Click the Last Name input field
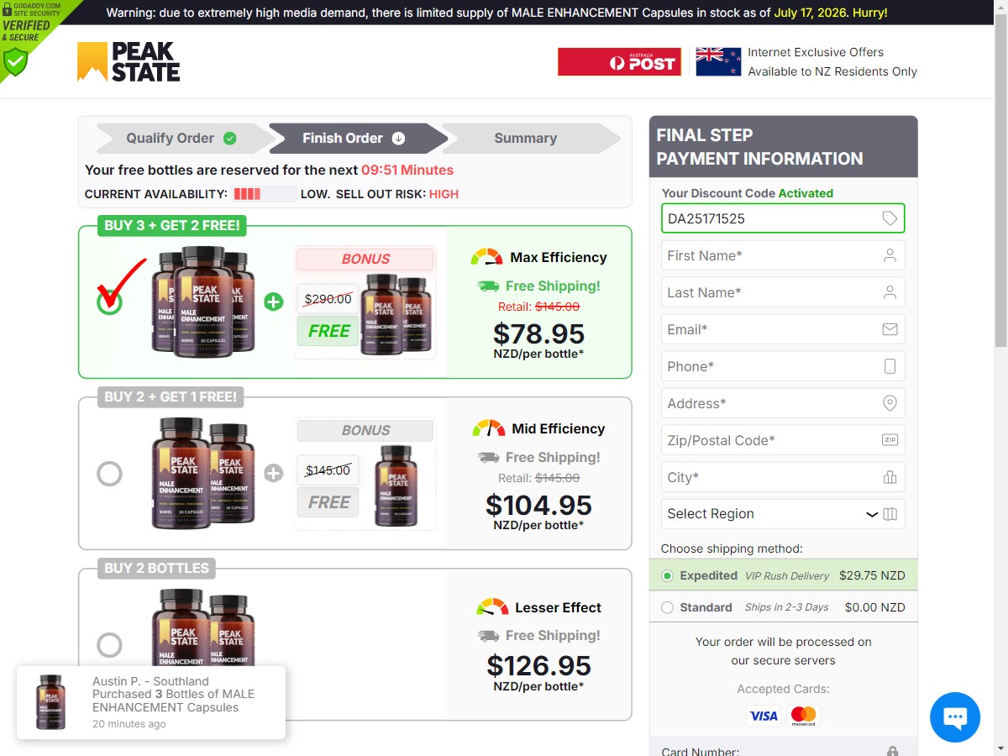Viewport: 1008px width, 756px height. pyautogui.click(x=783, y=292)
